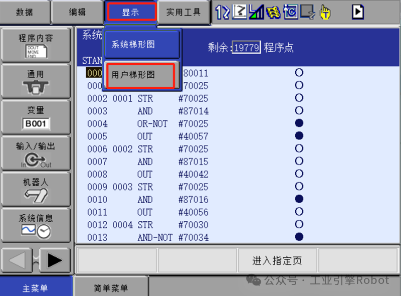This screenshot has height=296, width=401.
Task: Click status circle on line 0013
Action: [x=299, y=237]
